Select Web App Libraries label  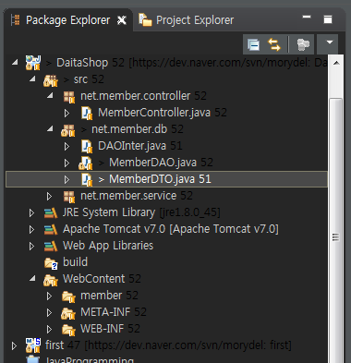tap(108, 246)
